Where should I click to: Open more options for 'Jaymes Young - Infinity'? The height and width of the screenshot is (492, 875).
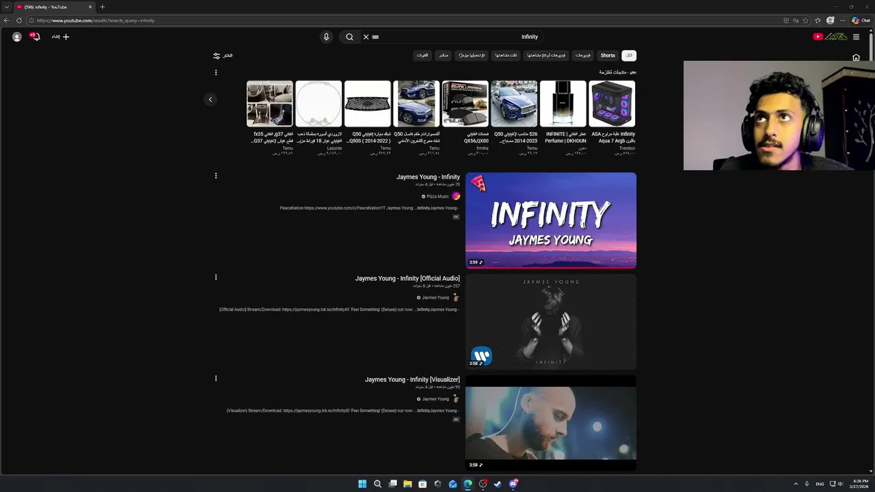click(216, 176)
